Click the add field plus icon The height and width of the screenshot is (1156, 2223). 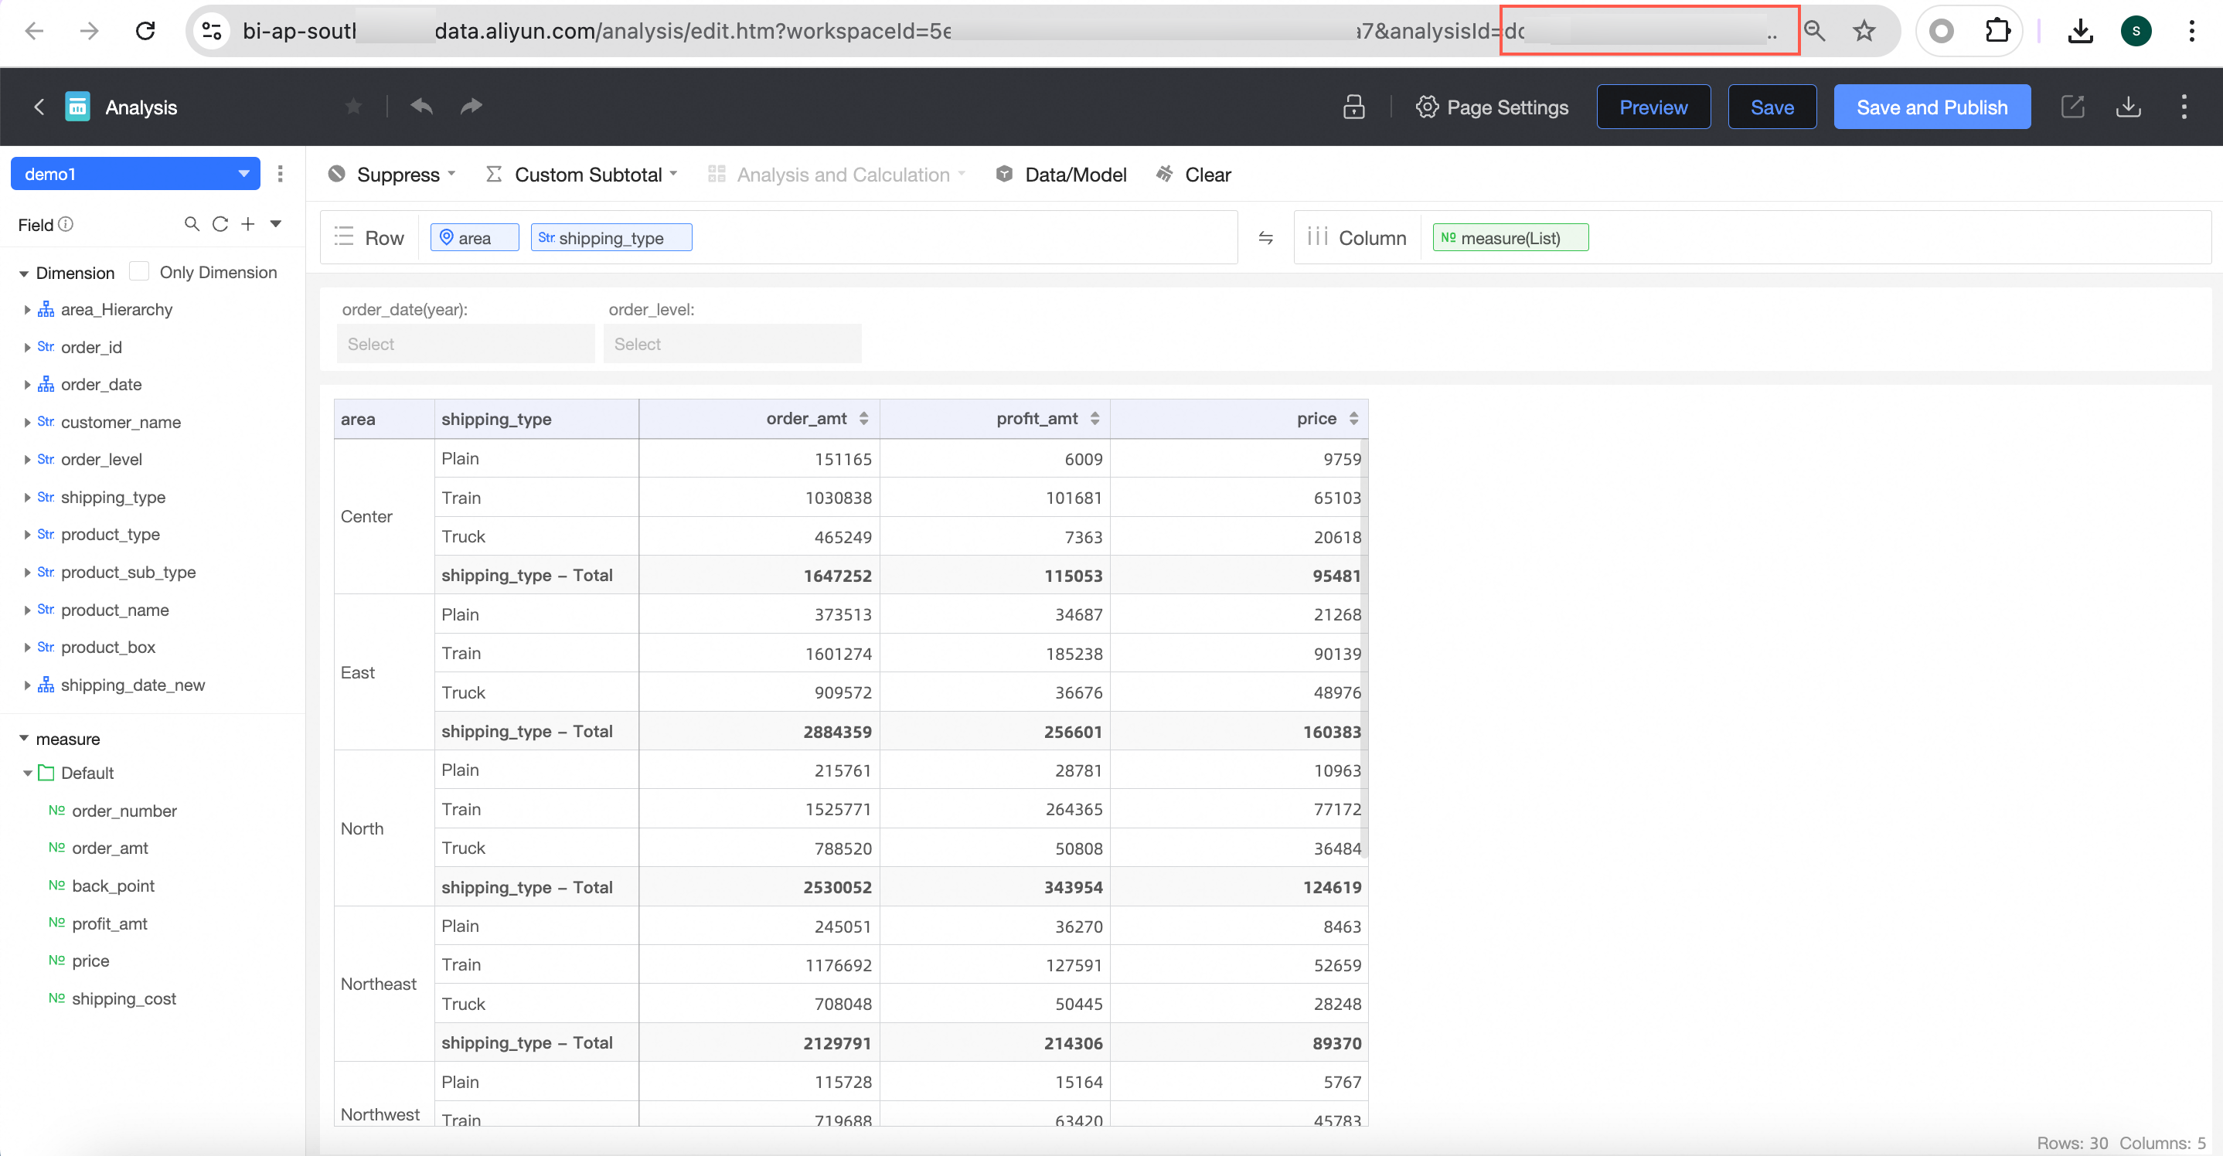coord(247,224)
